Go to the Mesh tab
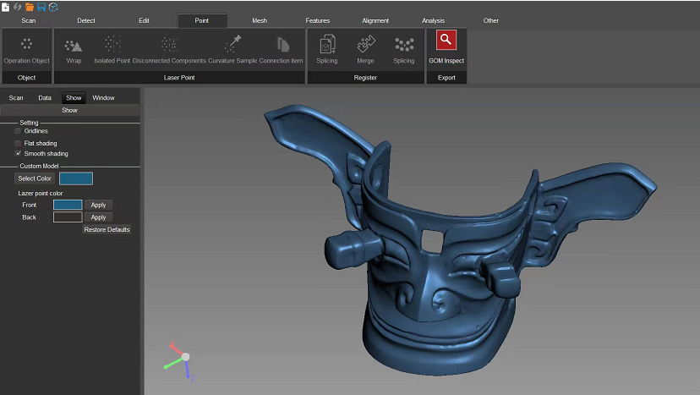This screenshot has height=395, width=700. click(x=260, y=20)
